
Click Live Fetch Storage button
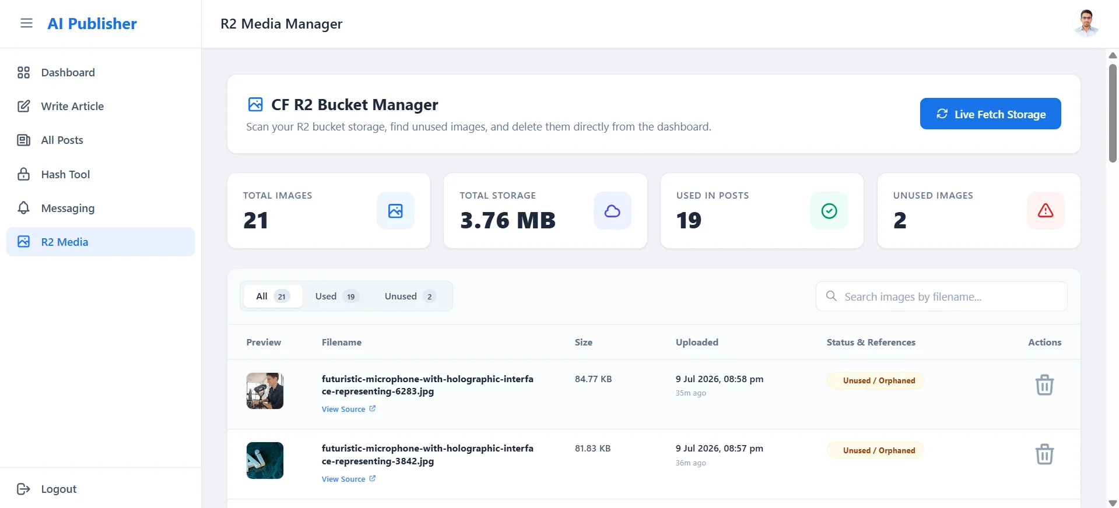[x=990, y=114]
